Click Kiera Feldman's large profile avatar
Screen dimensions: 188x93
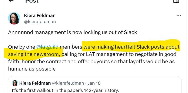[x=14, y=18]
